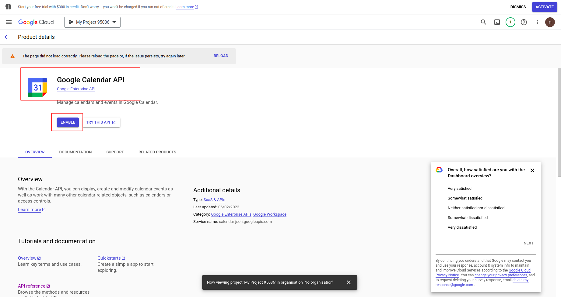Reload the page via RELOAD button
This screenshot has width=561, height=297.
pyautogui.click(x=221, y=56)
